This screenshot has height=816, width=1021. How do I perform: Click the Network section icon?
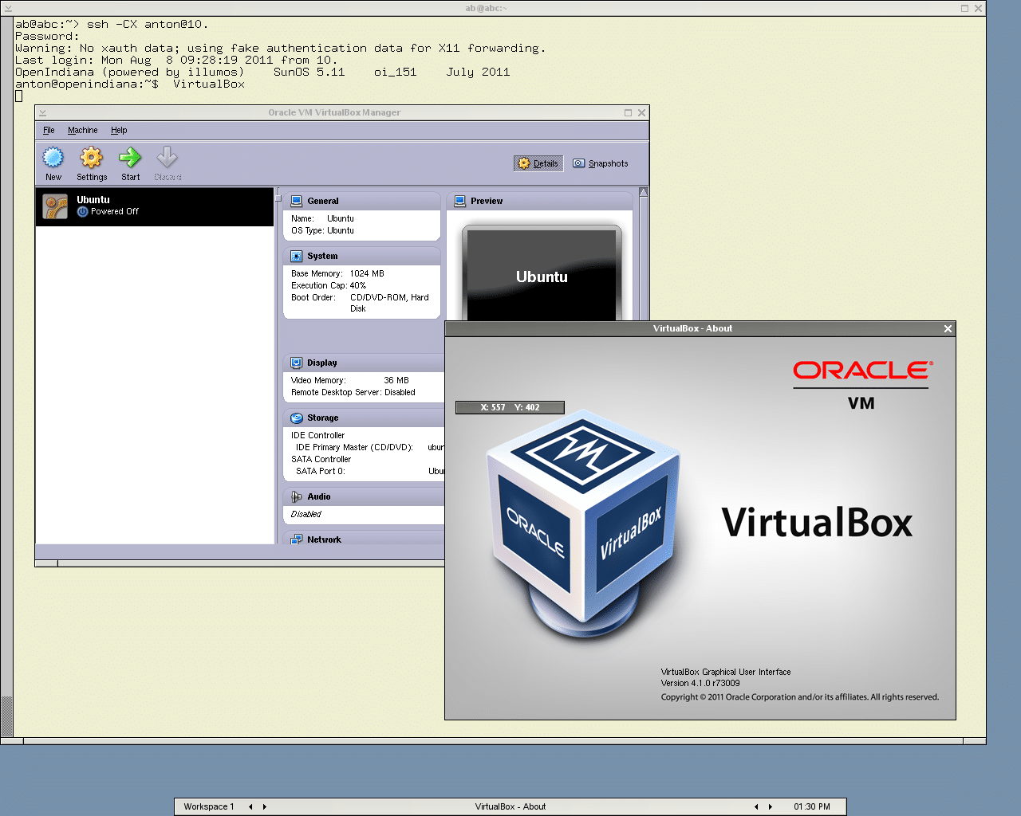(x=297, y=539)
